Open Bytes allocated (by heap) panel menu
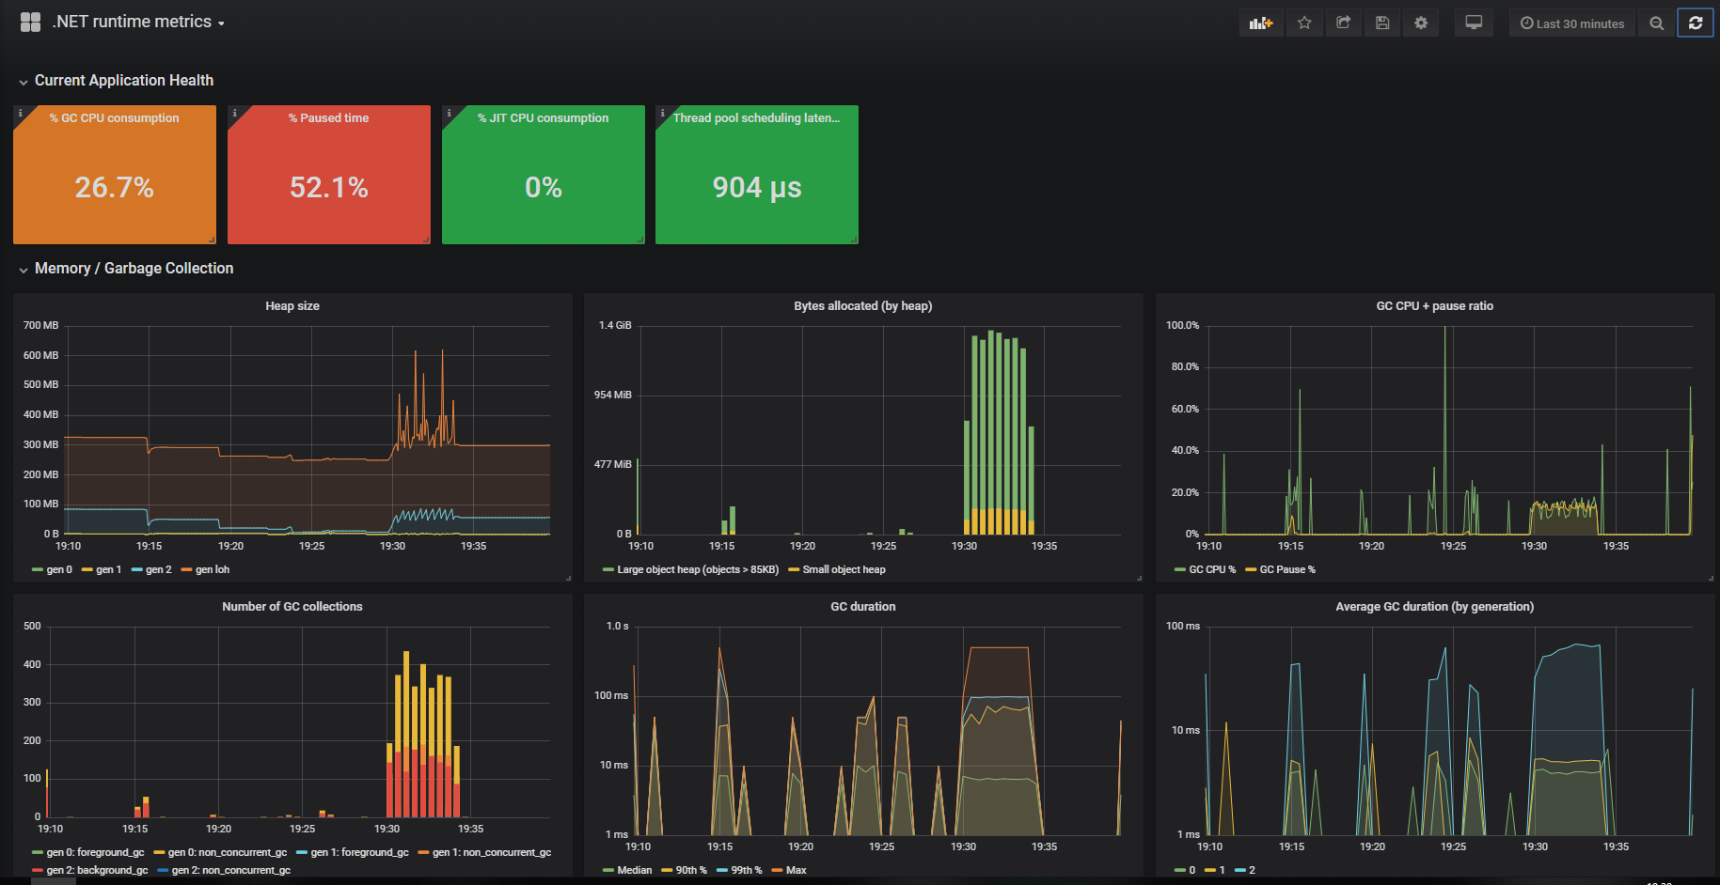This screenshot has height=885, width=1720. pos(862,306)
